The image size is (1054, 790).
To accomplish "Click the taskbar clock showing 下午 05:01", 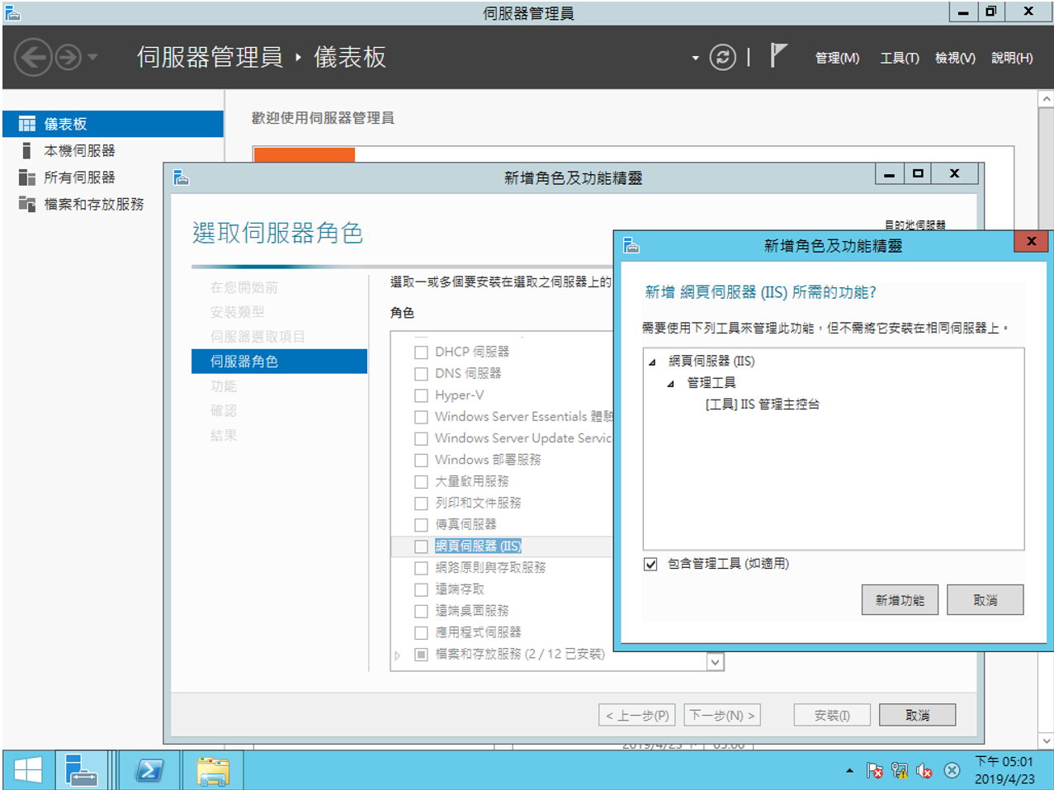I will pos(1004,770).
